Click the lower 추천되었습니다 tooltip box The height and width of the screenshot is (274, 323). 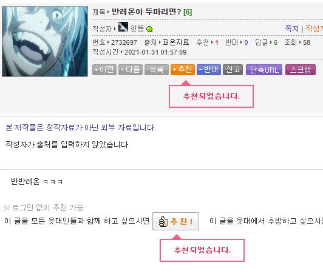(202, 250)
